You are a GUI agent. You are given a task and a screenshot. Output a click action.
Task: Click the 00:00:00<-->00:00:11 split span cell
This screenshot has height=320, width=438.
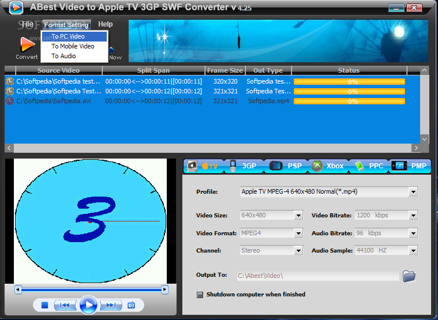click(x=154, y=81)
